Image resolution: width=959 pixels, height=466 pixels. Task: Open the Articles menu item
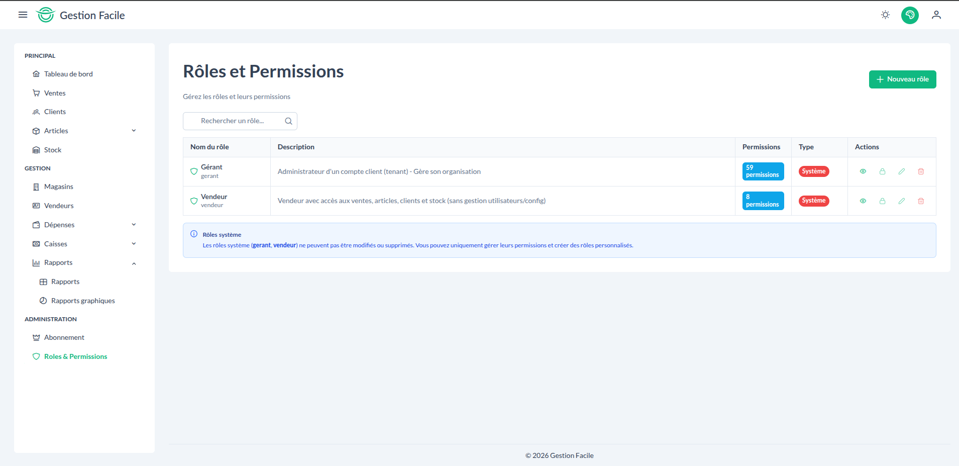(56, 131)
